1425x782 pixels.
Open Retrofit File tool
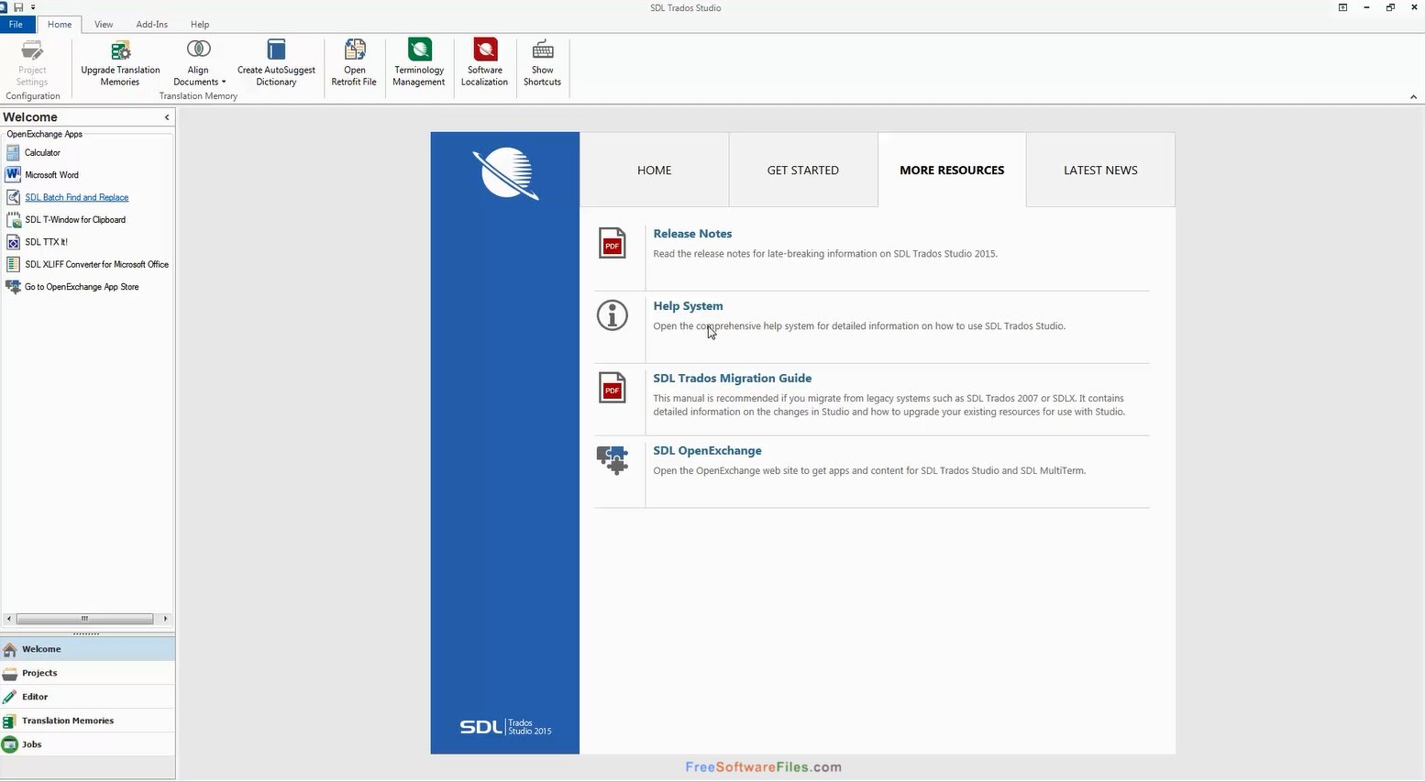coord(354,63)
